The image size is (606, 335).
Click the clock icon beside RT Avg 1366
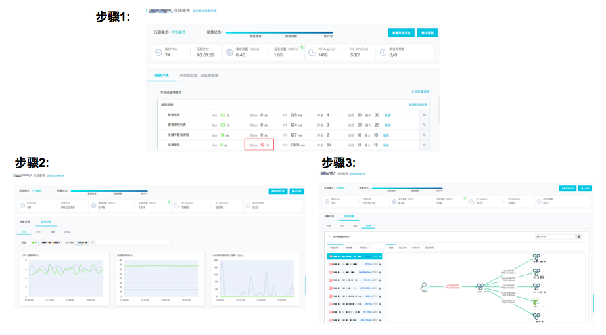click(x=177, y=206)
